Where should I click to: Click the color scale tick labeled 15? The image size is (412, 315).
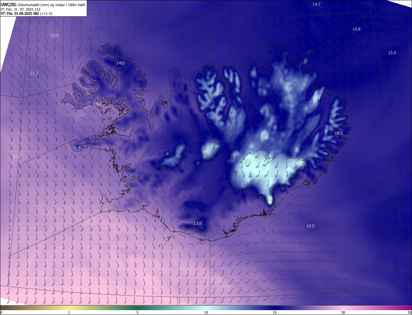tap(275, 312)
